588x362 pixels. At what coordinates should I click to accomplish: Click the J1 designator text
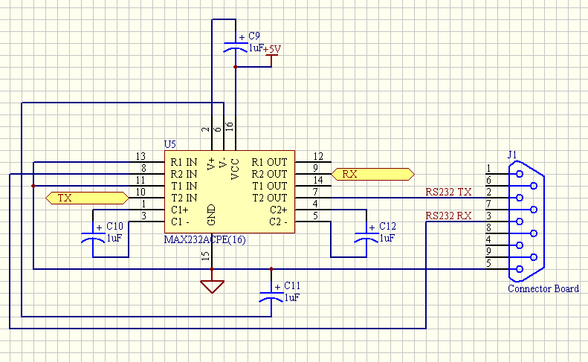(511, 155)
